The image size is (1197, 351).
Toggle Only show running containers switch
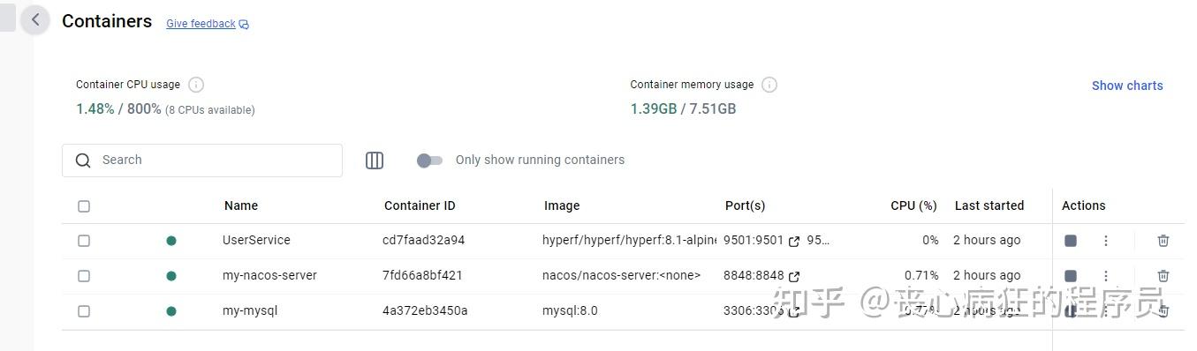(430, 161)
